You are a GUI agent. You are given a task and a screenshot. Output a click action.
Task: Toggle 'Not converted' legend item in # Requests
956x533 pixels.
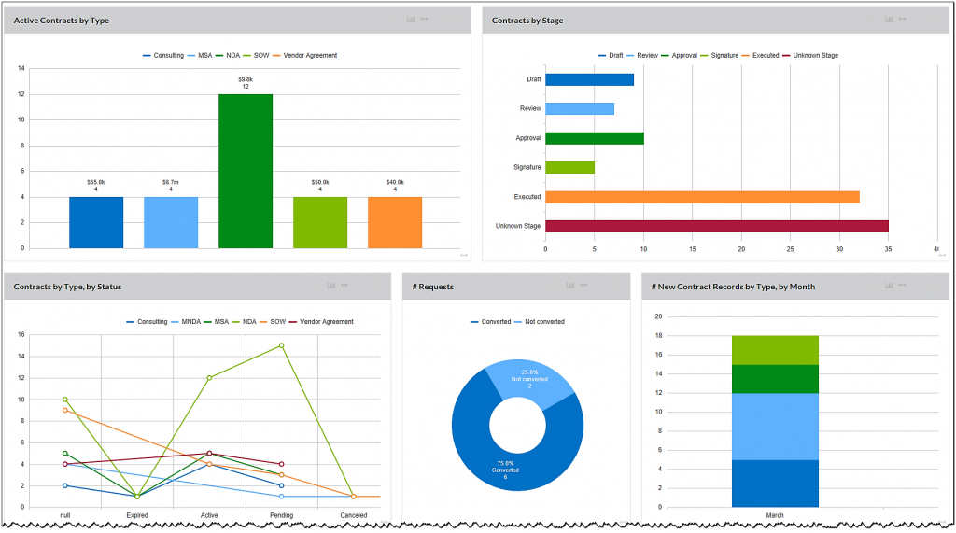point(543,322)
